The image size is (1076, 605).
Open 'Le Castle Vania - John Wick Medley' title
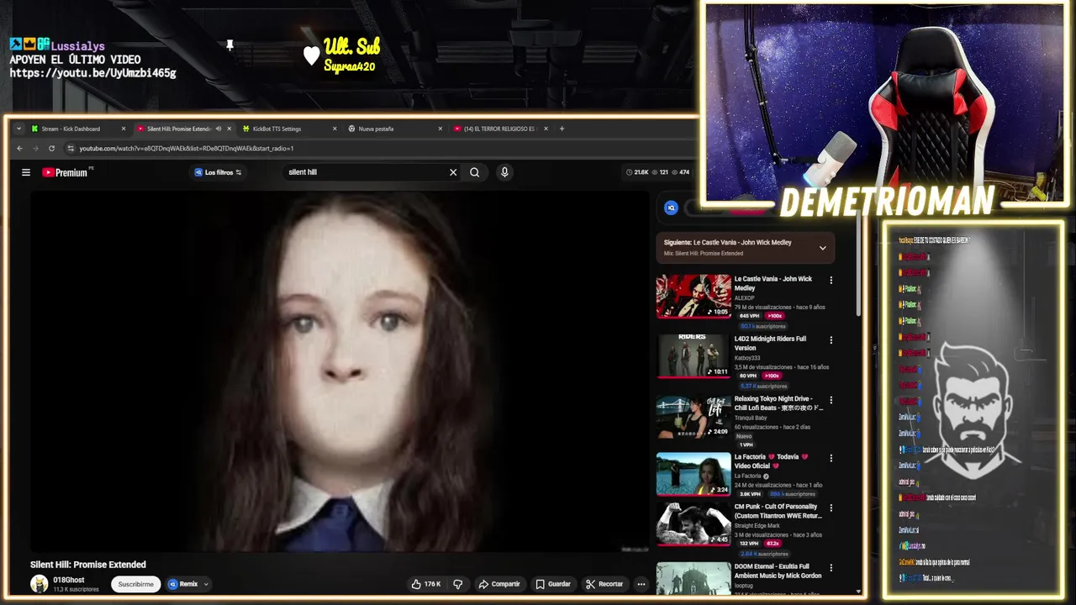pyautogui.click(x=773, y=283)
